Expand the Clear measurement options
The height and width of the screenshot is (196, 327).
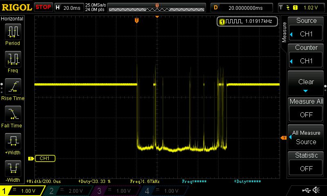[306, 83]
